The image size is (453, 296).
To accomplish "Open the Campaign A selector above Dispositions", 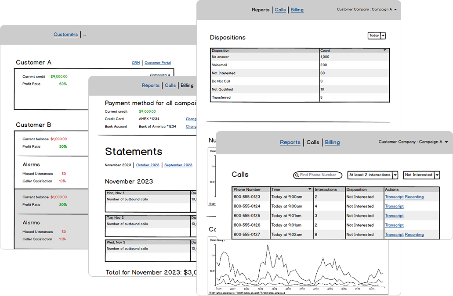I will tap(396, 9).
